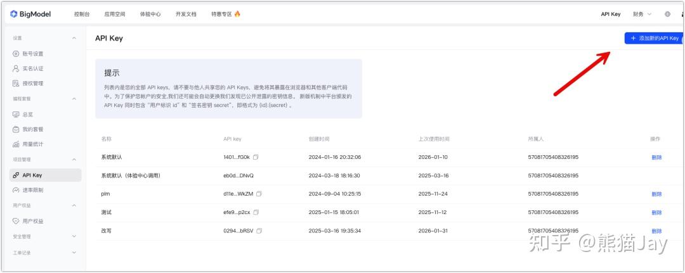
Task: Click creation time 2025-03-16 19:35:34
Action: click(335, 231)
